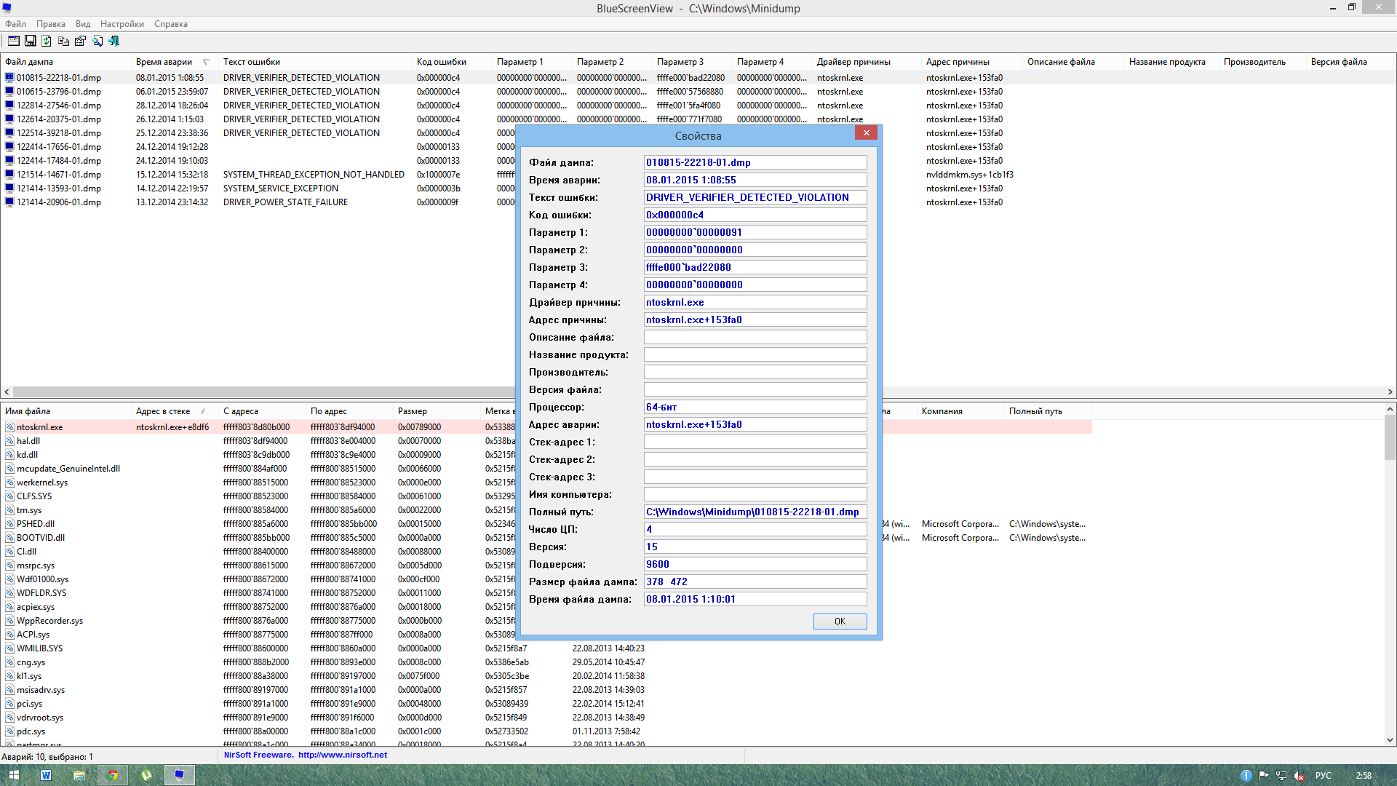
Task: Click the Refresh toolbar icon
Action: (47, 41)
